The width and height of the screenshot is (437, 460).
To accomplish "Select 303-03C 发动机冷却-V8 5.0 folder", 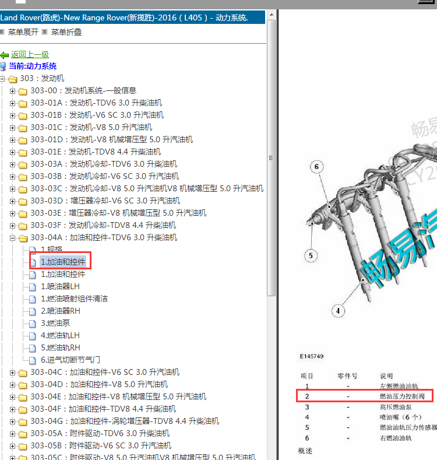I will (x=147, y=189).
